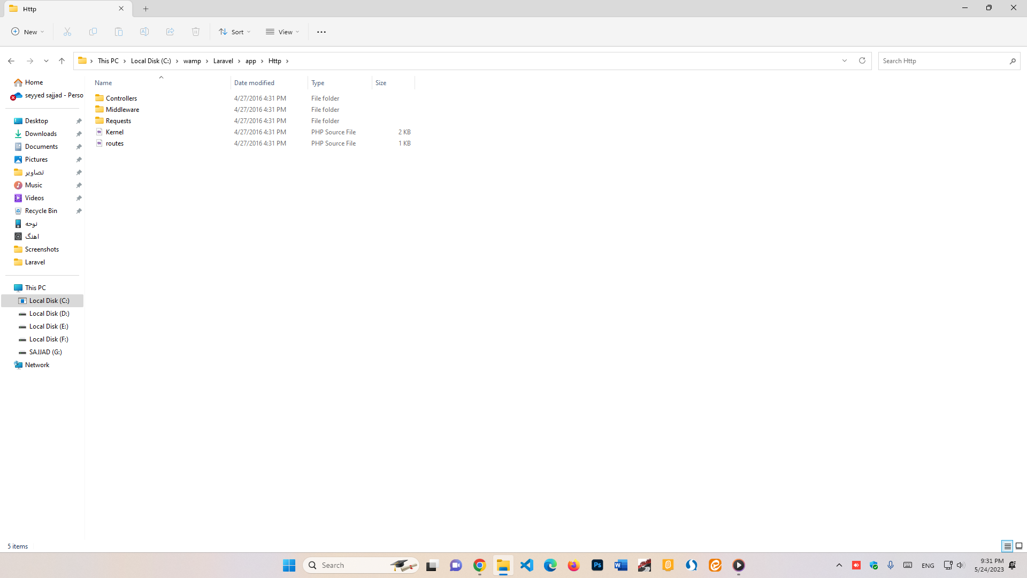Open the routes PHP source file
The height and width of the screenshot is (578, 1027).
tap(114, 143)
